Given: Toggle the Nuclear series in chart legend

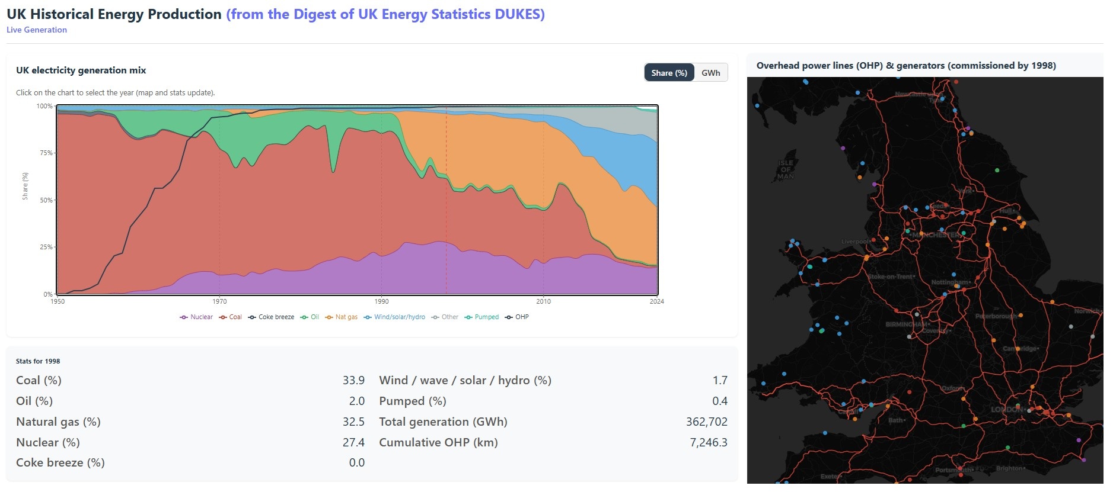Looking at the screenshot, I should 196,317.
